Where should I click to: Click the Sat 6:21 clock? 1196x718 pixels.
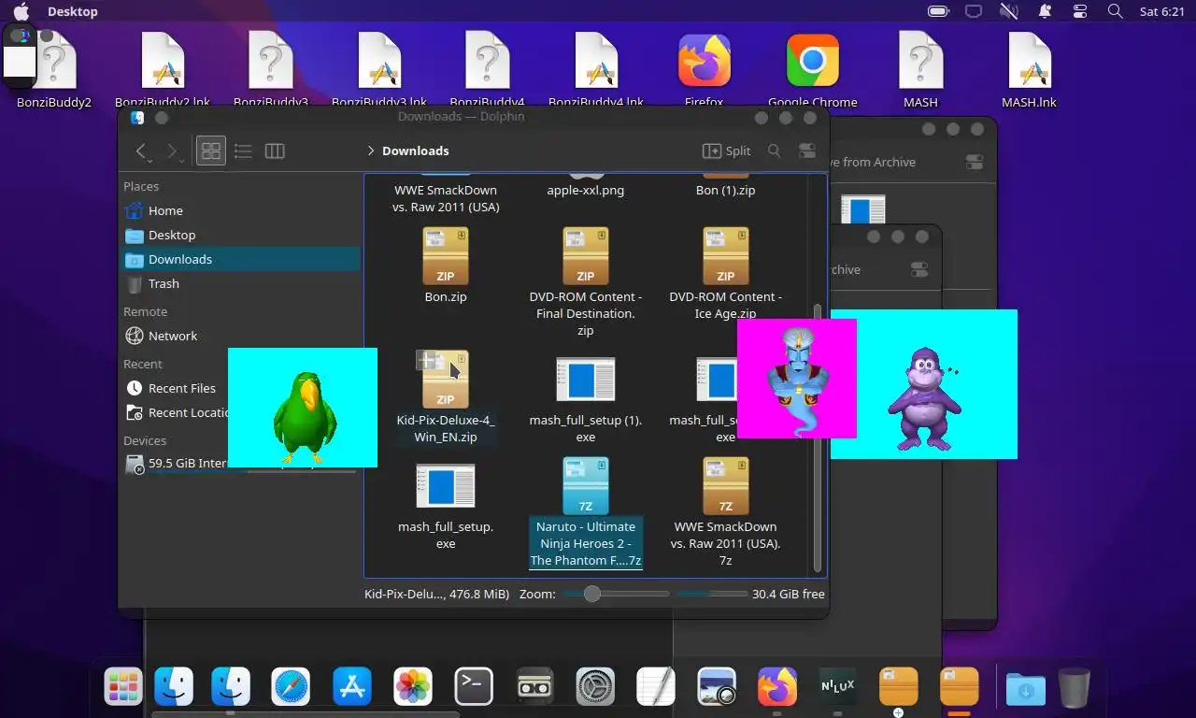point(1161,11)
